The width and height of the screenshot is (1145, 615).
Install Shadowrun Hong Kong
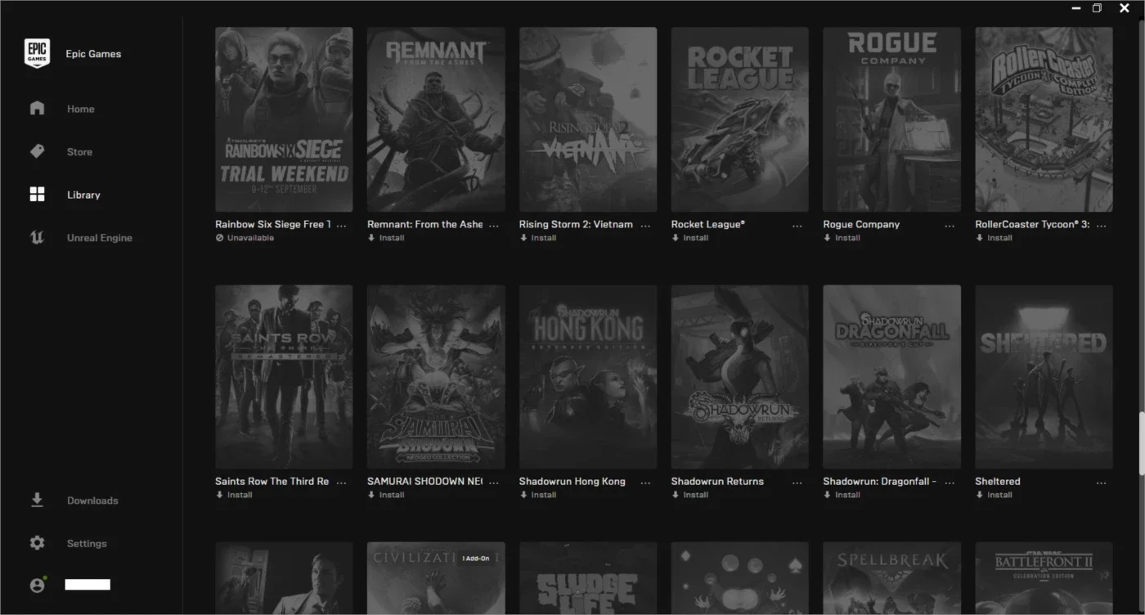[x=538, y=495]
